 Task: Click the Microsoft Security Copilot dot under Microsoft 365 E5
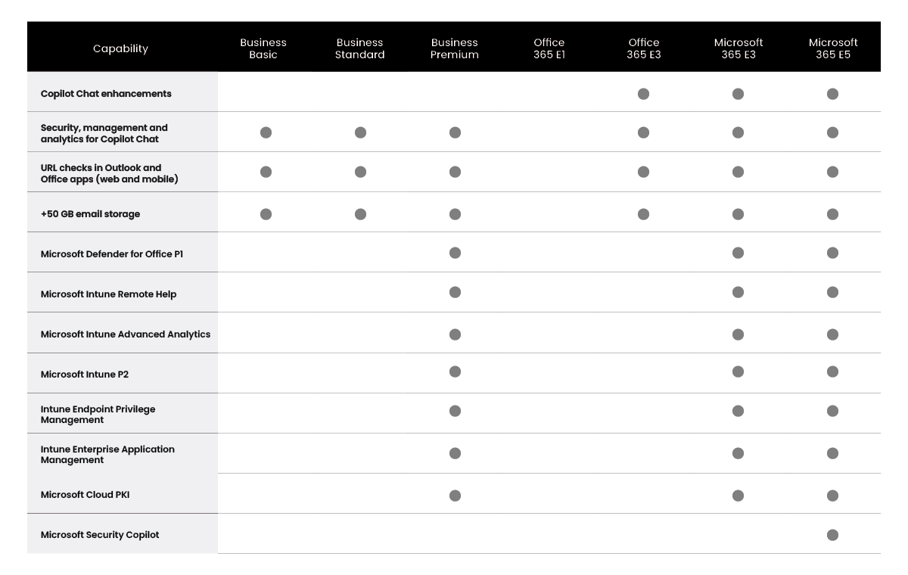point(832,535)
